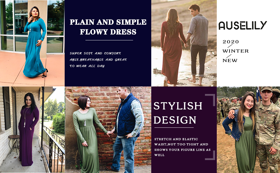
Task: Click the white line under Design
Action: 174,127
